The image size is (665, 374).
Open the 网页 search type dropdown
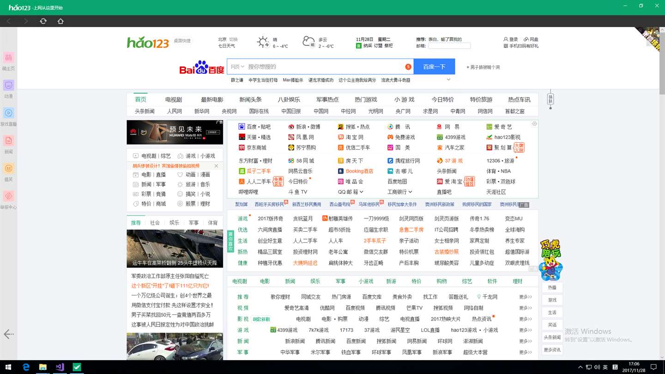[237, 67]
